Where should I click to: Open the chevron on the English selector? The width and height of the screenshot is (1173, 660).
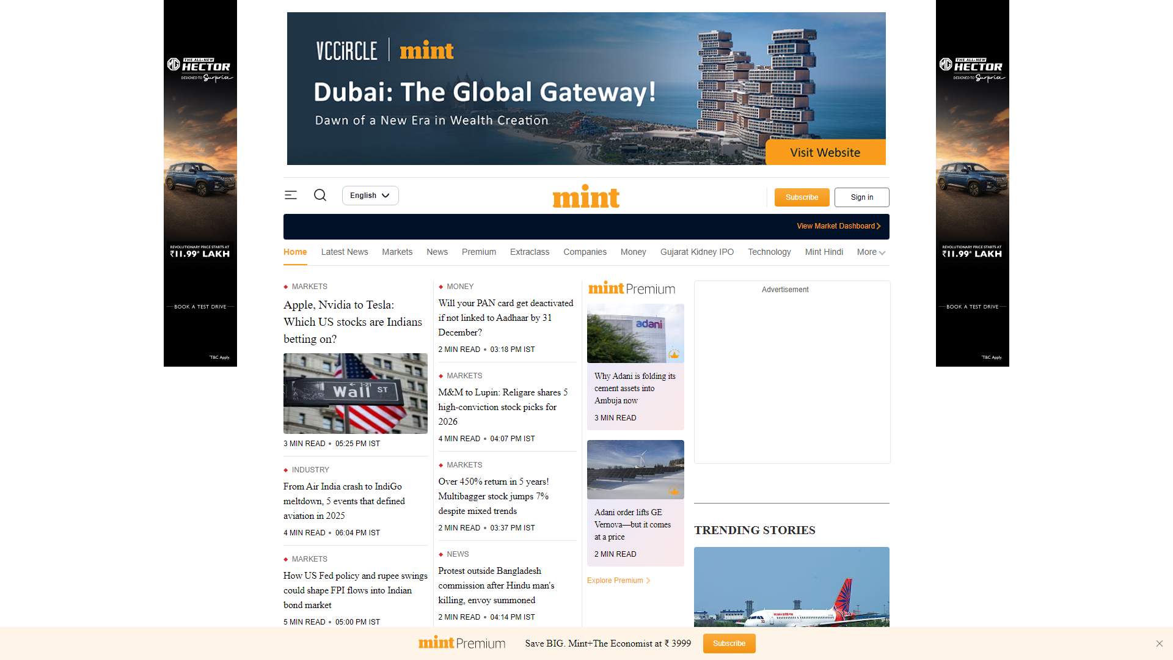(x=386, y=196)
